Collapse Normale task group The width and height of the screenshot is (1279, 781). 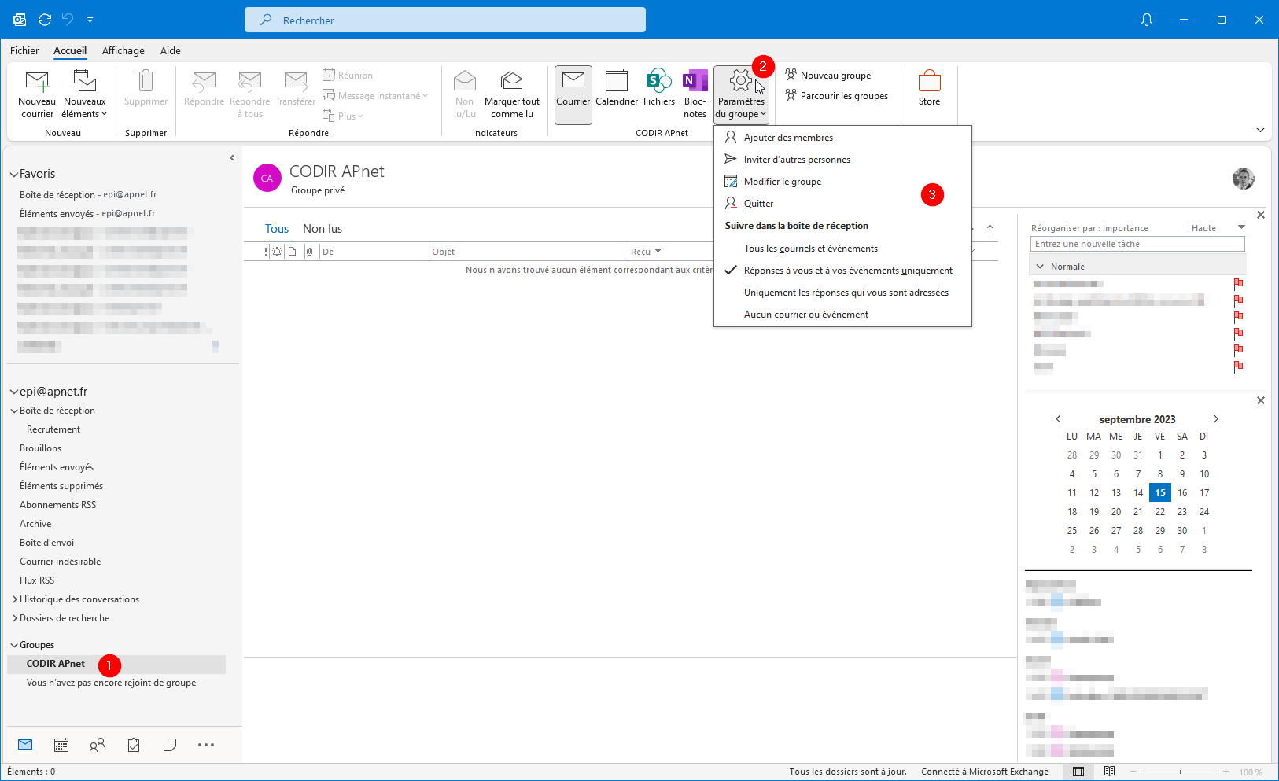pyautogui.click(x=1040, y=267)
